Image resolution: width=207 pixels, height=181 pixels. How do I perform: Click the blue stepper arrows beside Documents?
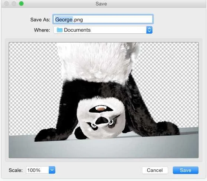[149, 30]
